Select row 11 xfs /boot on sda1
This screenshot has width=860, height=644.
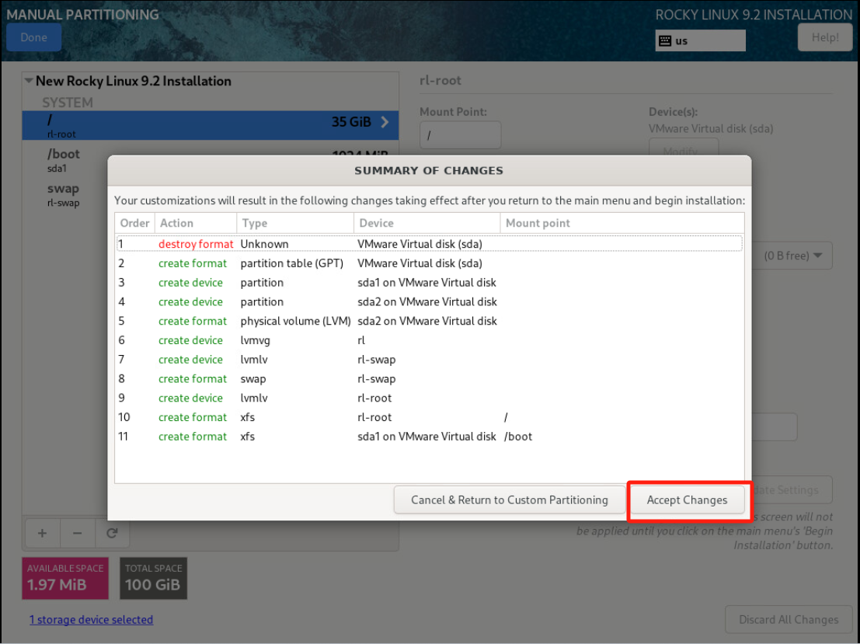pyautogui.click(x=430, y=436)
